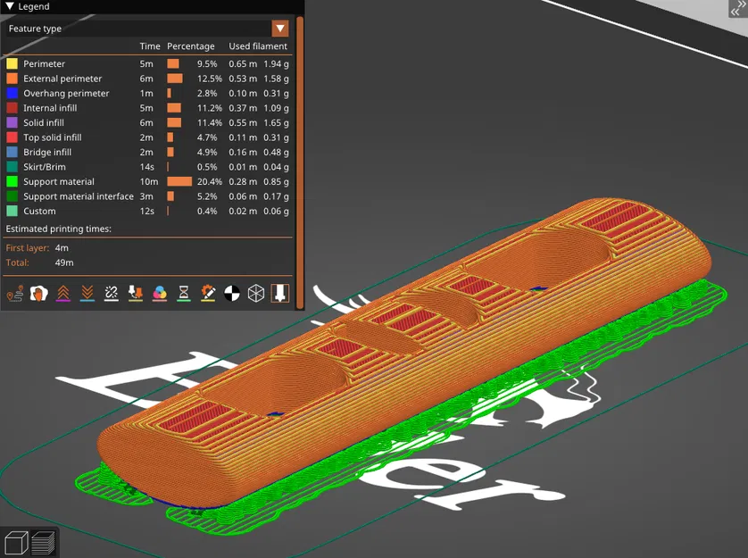Image resolution: width=748 pixels, height=558 pixels.
Task: Toggle Travel moves visibility icon
Action: [15, 293]
